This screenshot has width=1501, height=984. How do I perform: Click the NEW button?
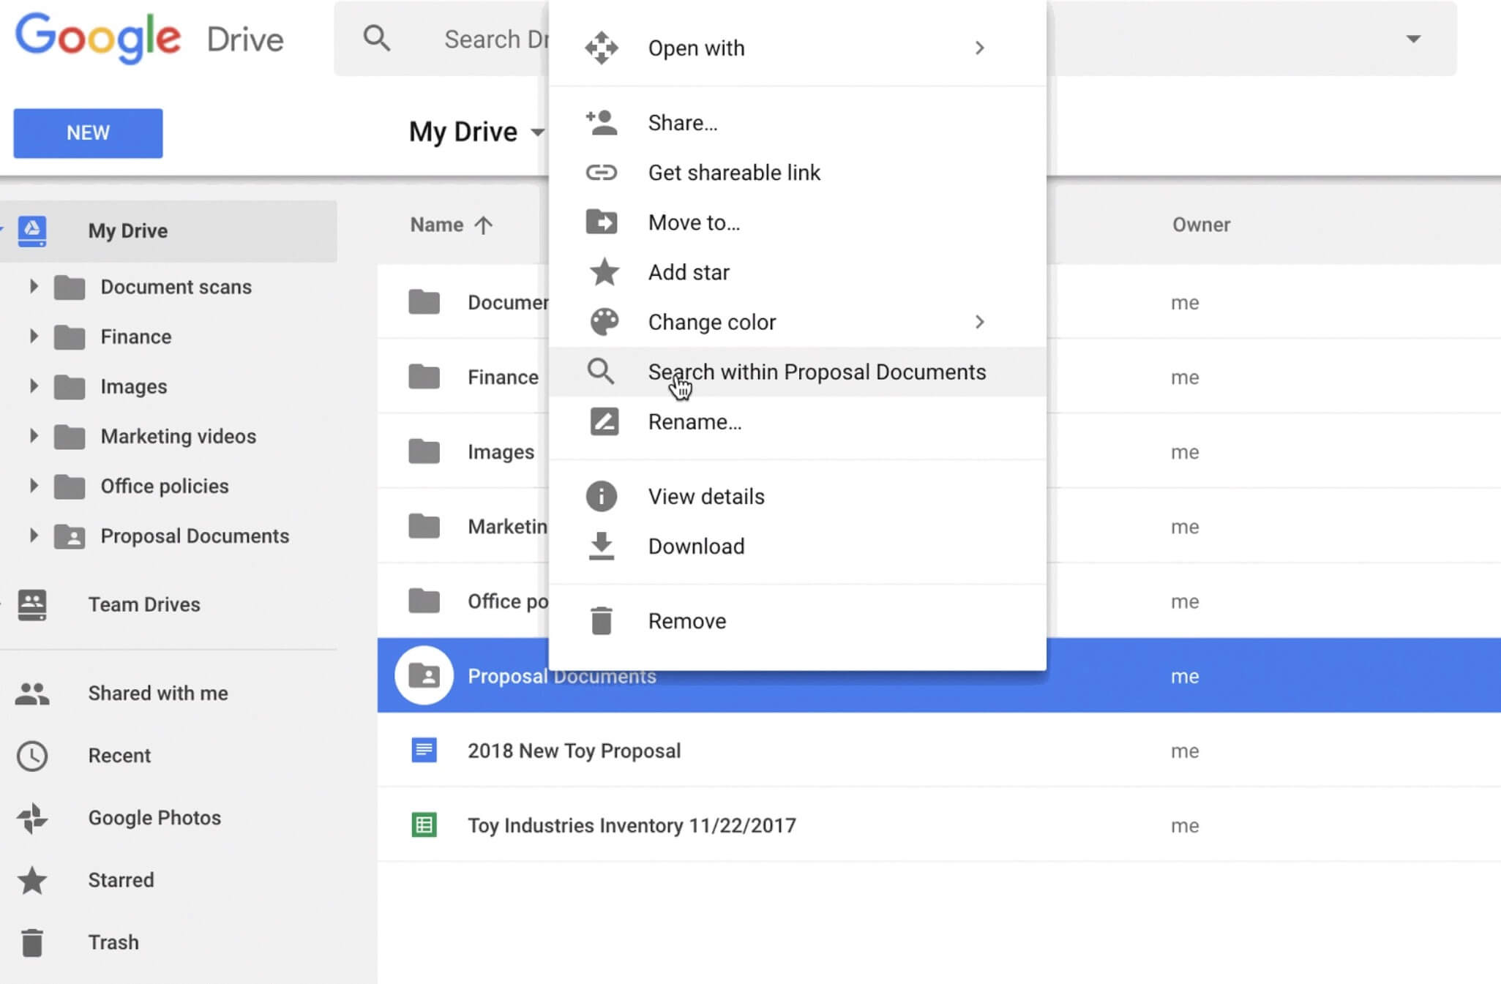point(87,133)
